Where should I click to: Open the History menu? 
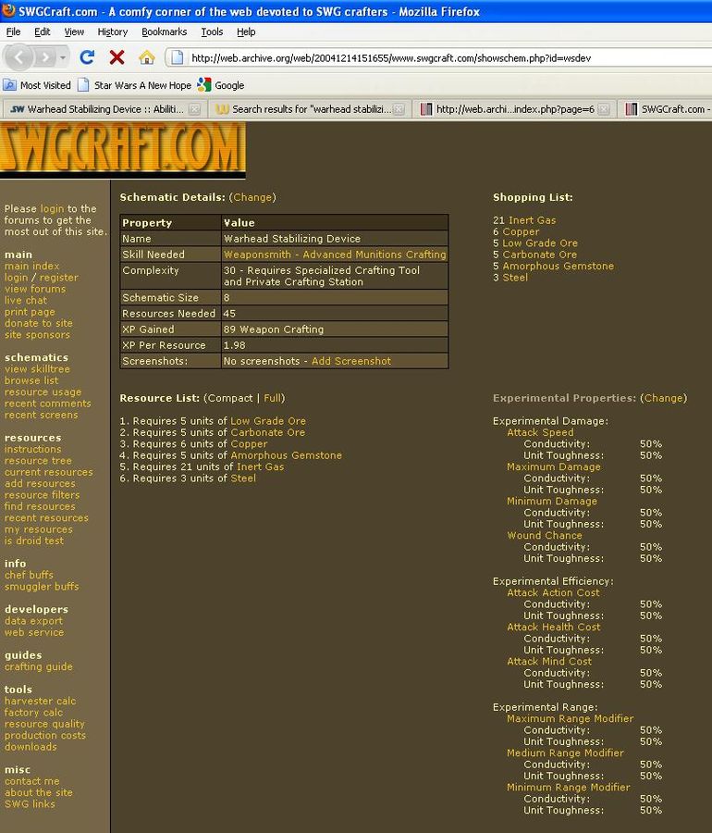pyautogui.click(x=113, y=31)
